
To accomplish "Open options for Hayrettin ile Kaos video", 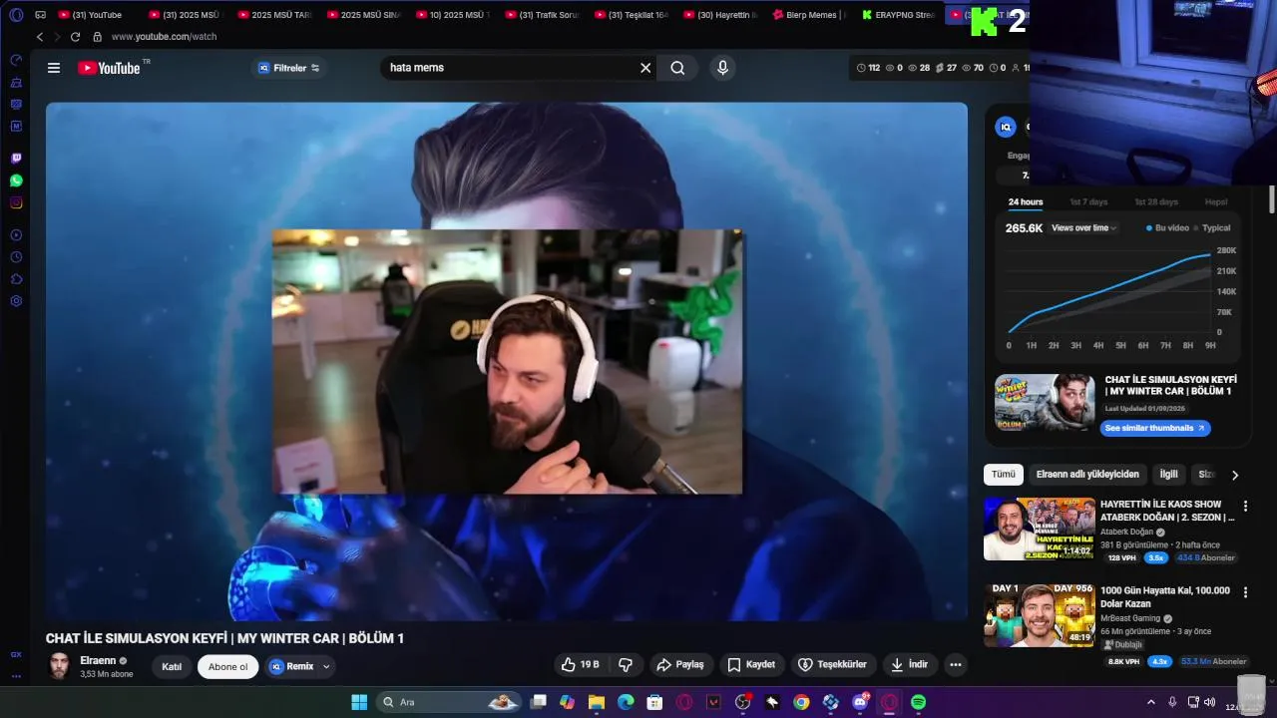I will tap(1245, 507).
